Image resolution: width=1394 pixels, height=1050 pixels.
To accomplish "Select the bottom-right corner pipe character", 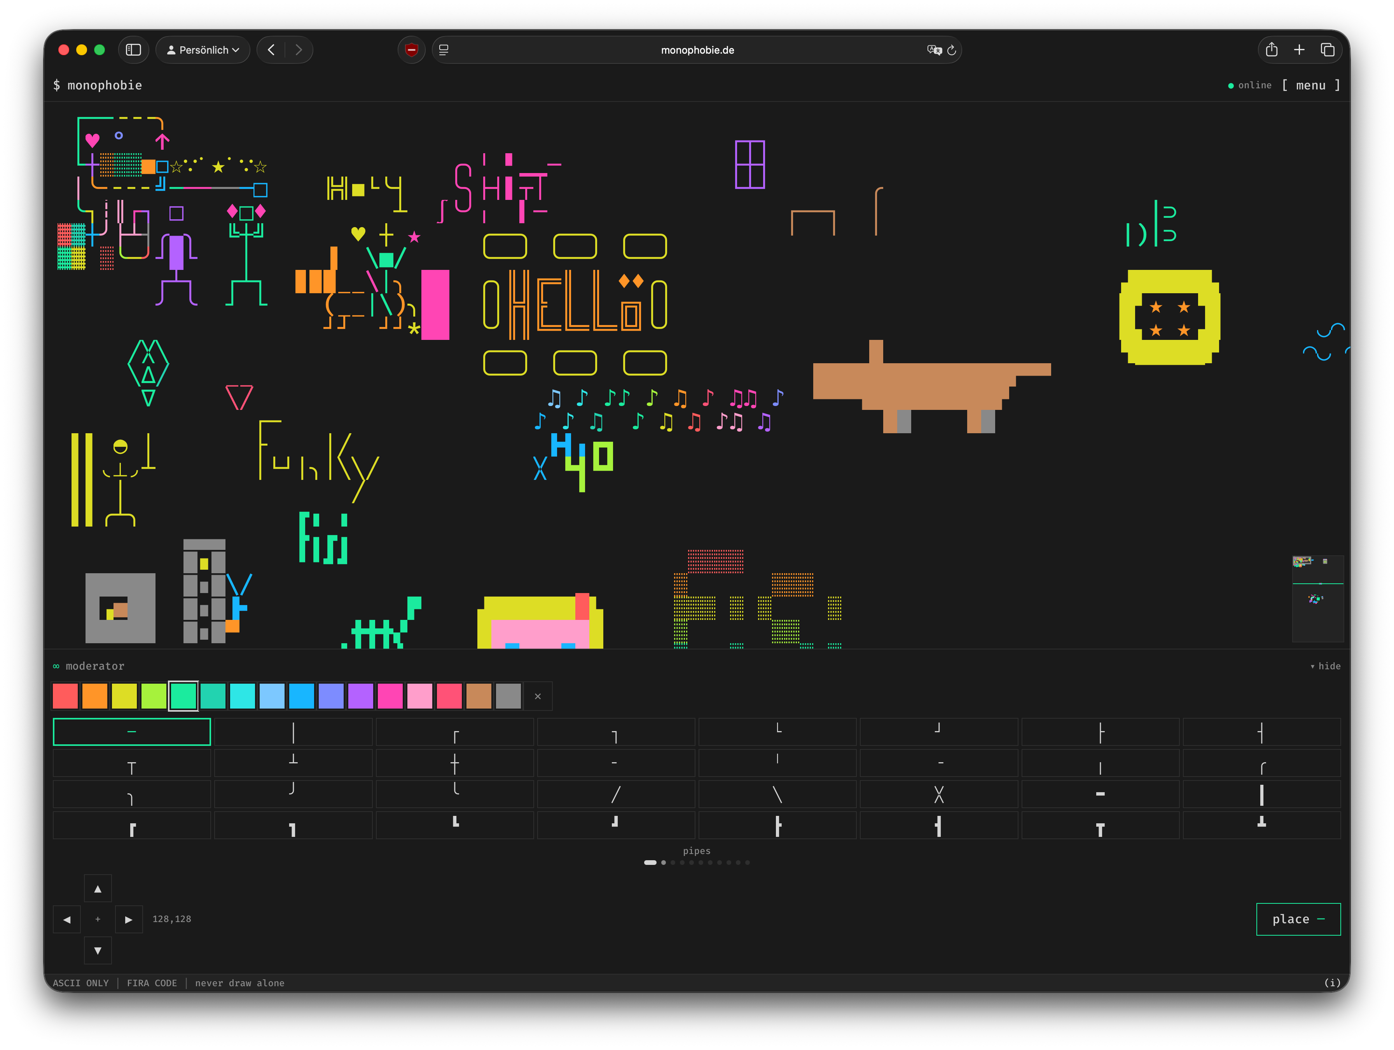I will point(939,731).
